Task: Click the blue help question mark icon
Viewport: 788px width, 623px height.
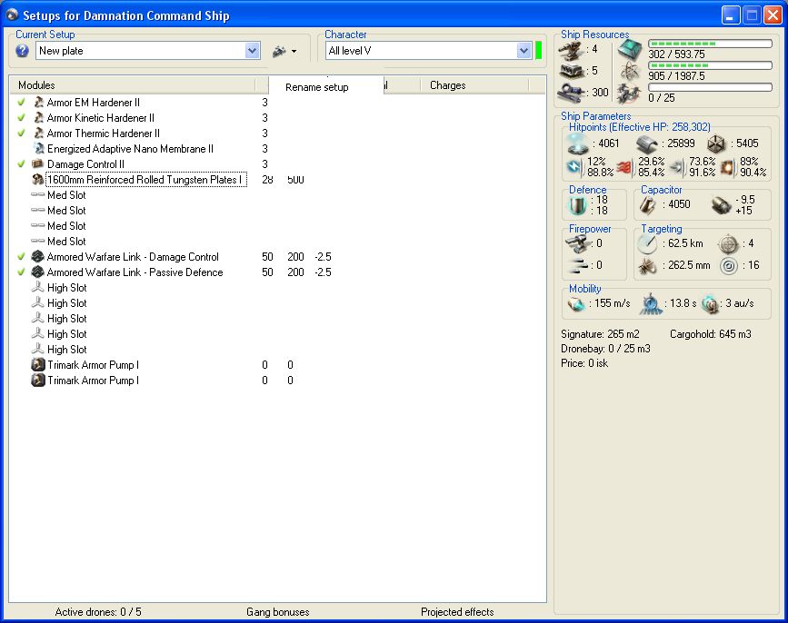Action: click(22, 51)
